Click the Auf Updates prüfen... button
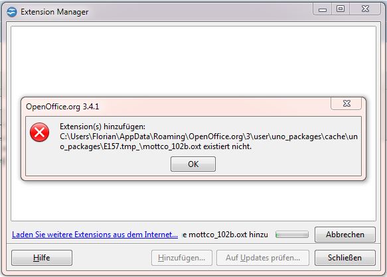Image resolution: width=387 pixels, height=277 pixels. 263,258
